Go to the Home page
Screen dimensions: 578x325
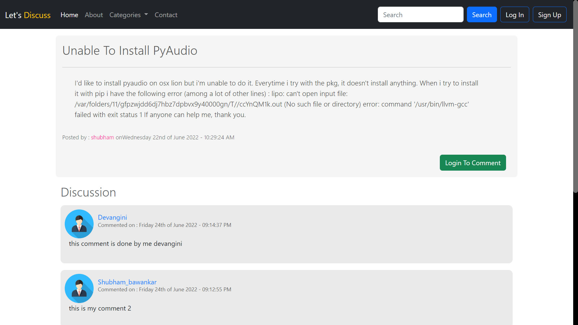pyautogui.click(x=69, y=15)
